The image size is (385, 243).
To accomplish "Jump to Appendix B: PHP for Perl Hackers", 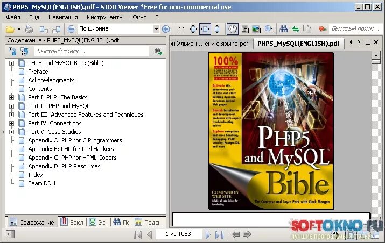I will point(71,149).
